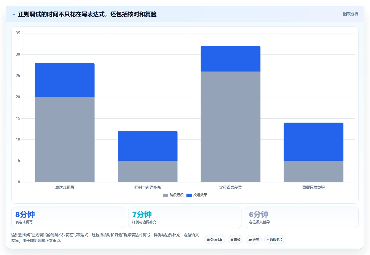Select the 表格 tag chip
The width and height of the screenshot is (370, 255).
tap(236, 239)
